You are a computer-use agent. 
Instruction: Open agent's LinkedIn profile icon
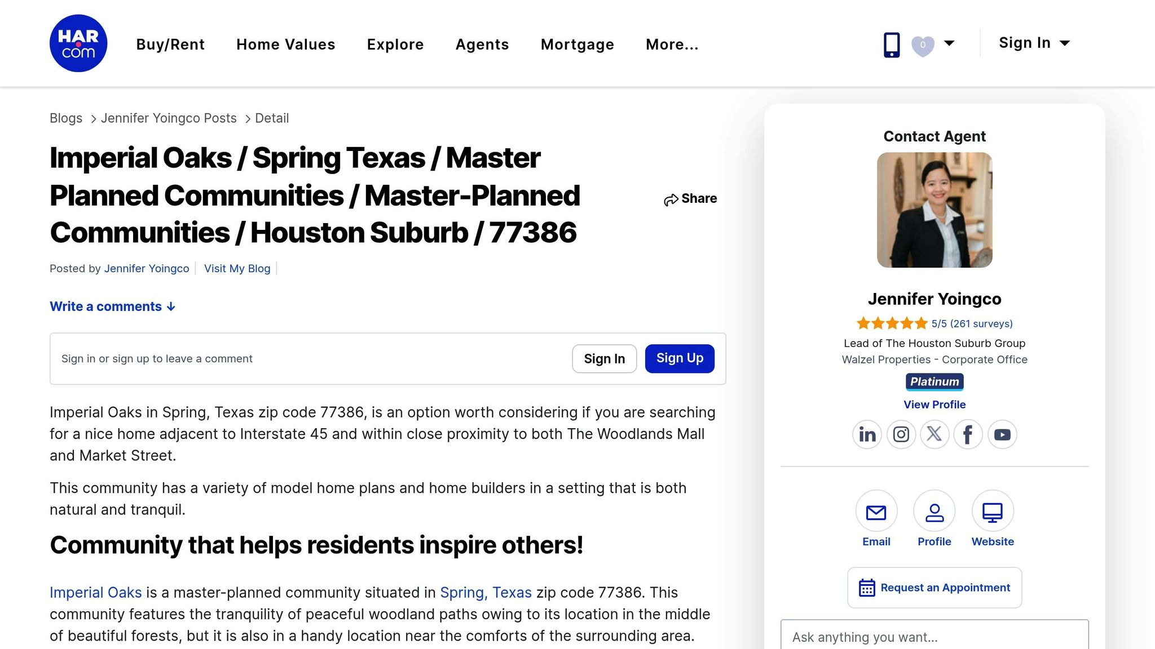(867, 434)
